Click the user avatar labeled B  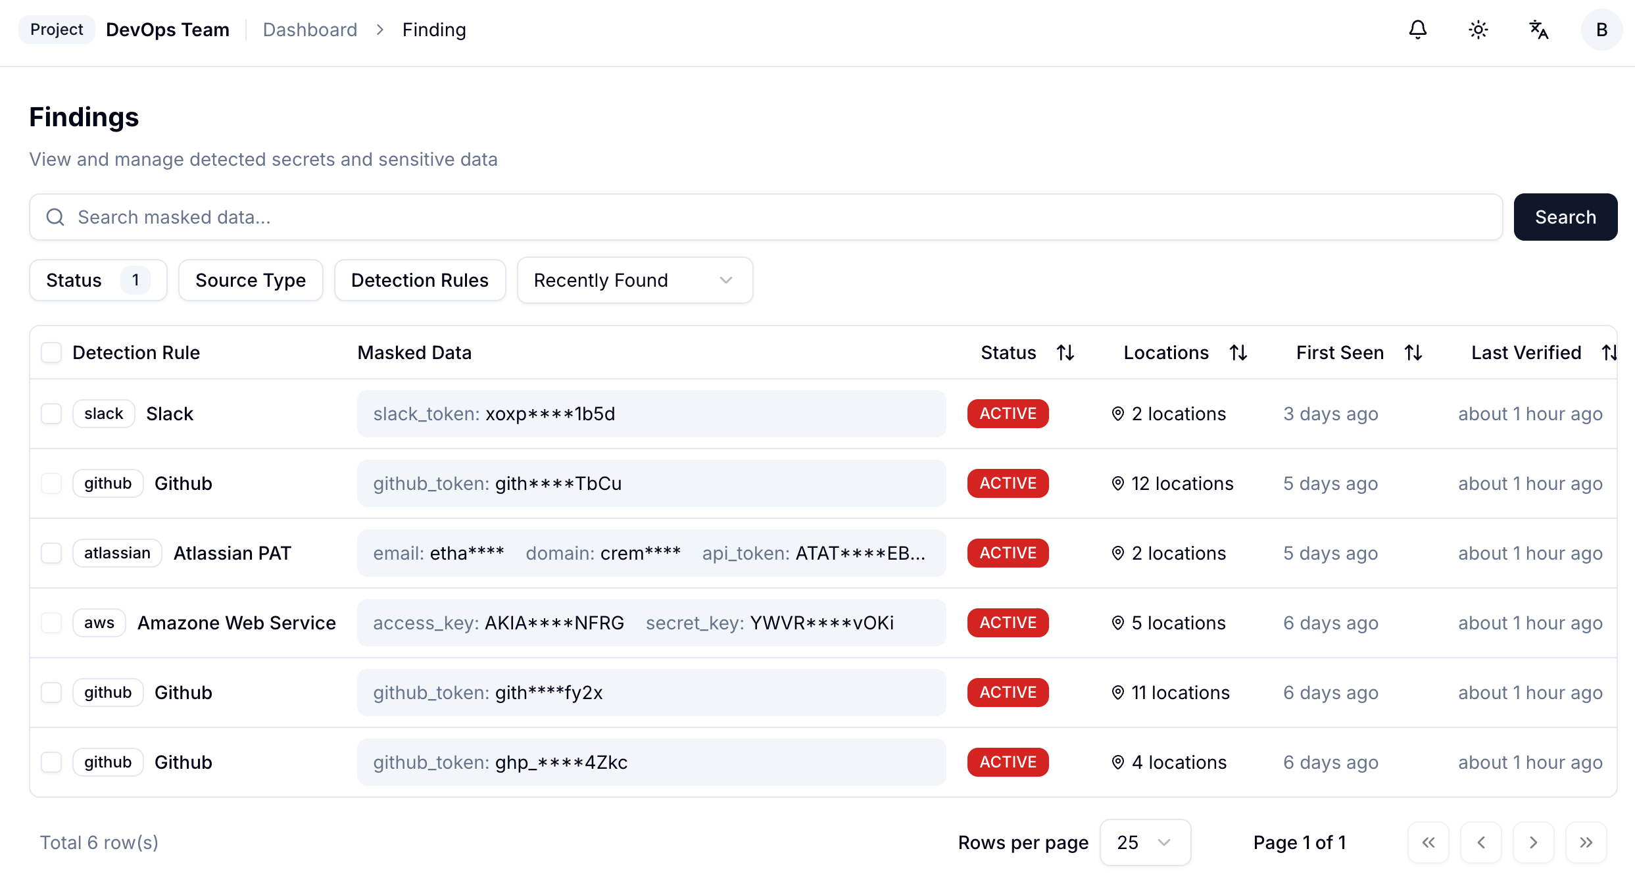tap(1601, 30)
